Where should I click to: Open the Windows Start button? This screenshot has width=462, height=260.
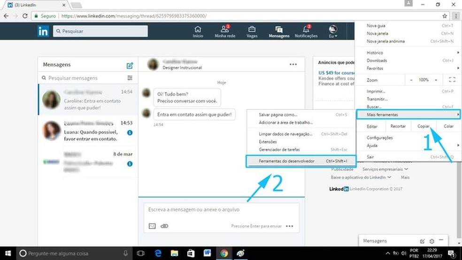pyautogui.click(x=8, y=253)
